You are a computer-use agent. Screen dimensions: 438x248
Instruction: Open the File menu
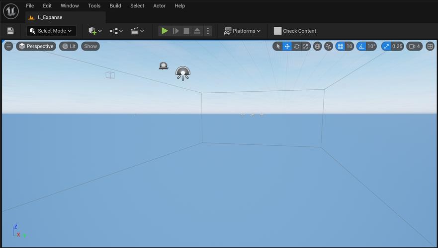[x=30, y=5]
